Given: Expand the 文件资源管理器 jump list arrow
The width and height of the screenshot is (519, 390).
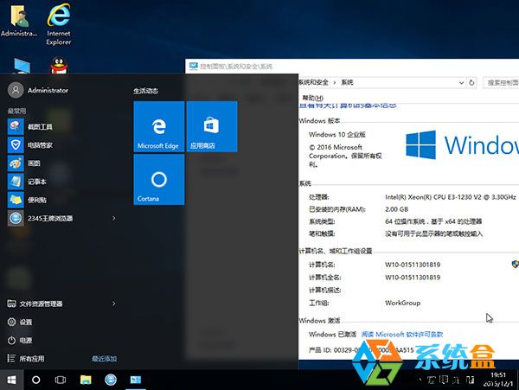Looking at the screenshot, I should point(114,304).
